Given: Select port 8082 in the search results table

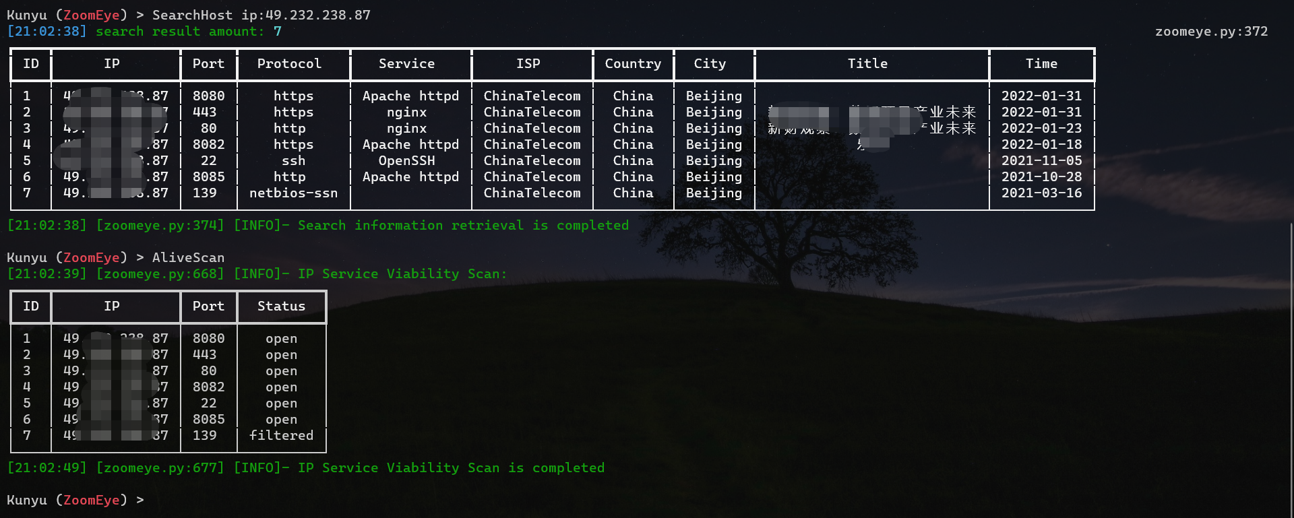Looking at the screenshot, I should 208,145.
